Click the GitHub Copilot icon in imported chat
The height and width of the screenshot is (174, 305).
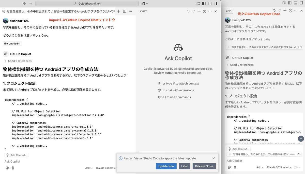(6, 54)
